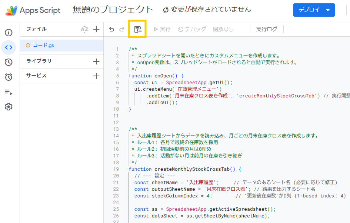Open the Overview info icon in sidebar
The height and width of the screenshot is (223, 350).
(9, 33)
